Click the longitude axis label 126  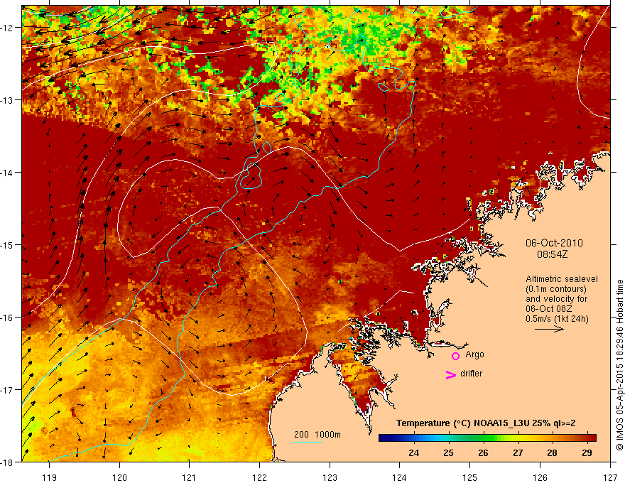pos(540,477)
